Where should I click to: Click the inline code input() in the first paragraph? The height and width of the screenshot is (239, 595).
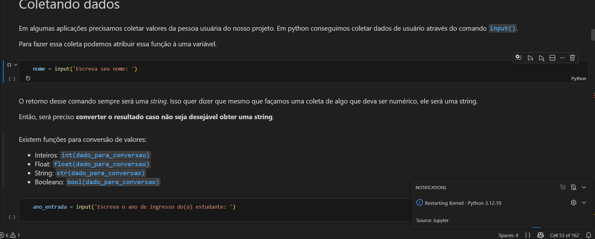point(502,28)
